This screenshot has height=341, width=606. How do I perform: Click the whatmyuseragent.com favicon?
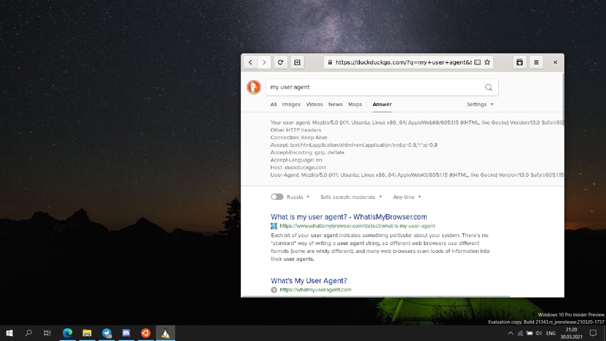(274, 290)
